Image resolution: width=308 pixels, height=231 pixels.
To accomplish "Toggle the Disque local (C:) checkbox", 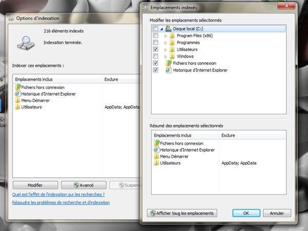I will coord(156,28).
